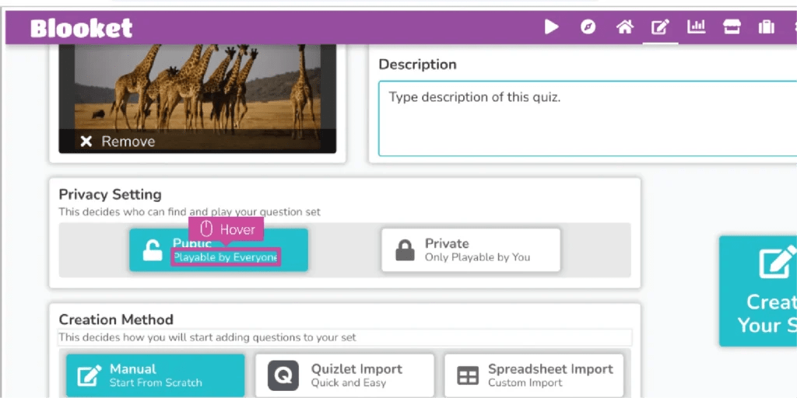Click the Create Your Set button

click(758, 291)
